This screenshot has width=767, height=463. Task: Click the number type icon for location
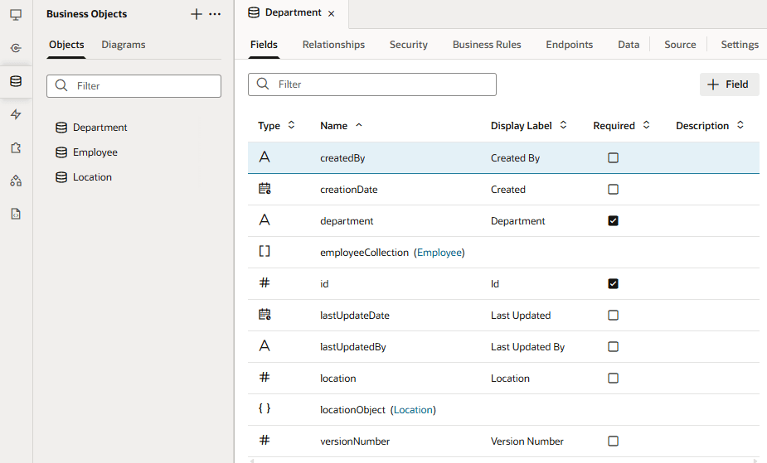pos(265,377)
